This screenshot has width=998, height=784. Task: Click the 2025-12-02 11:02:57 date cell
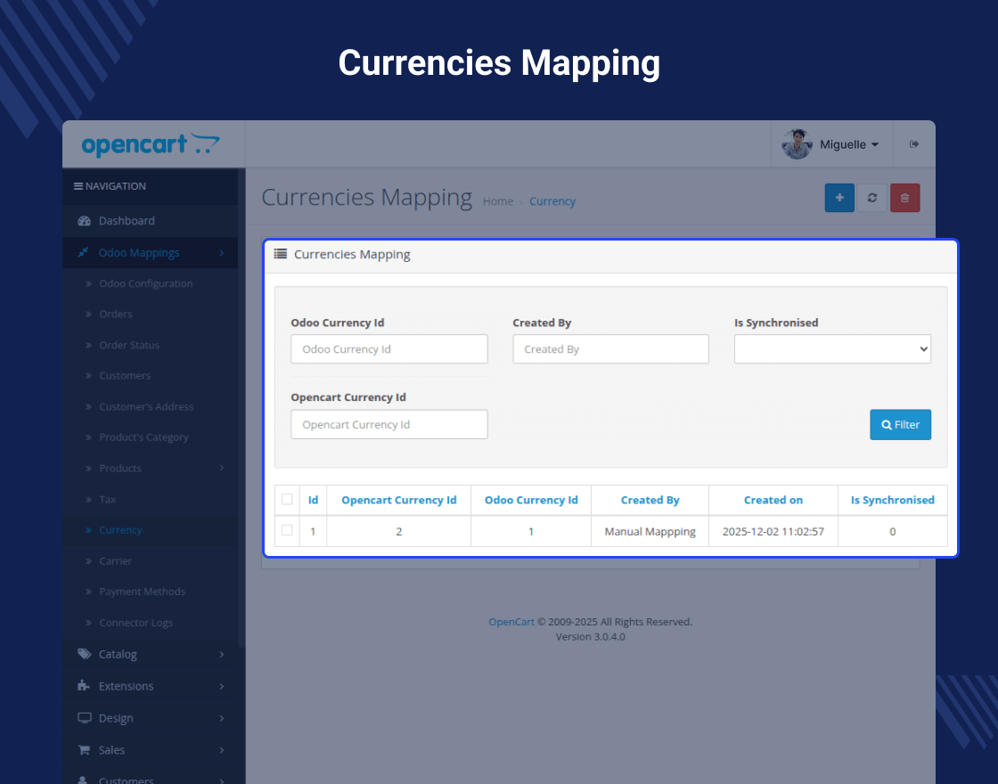click(x=773, y=531)
